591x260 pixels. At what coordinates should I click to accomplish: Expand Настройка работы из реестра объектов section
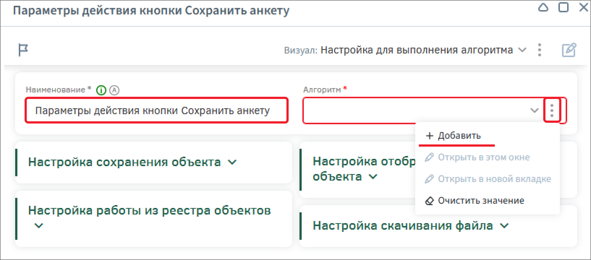tap(38, 226)
